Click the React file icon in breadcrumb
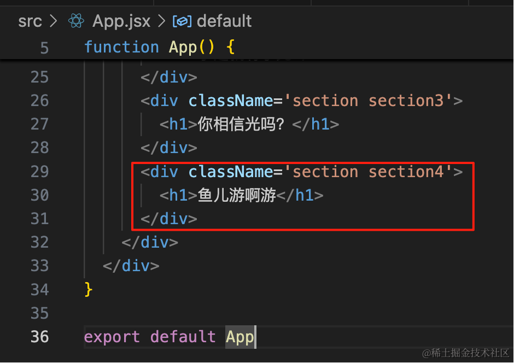The width and height of the screenshot is (514, 363). click(76, 21)
